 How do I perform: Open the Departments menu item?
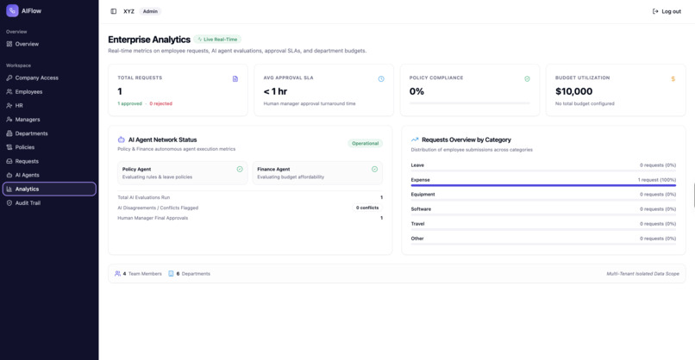point(49,133)
